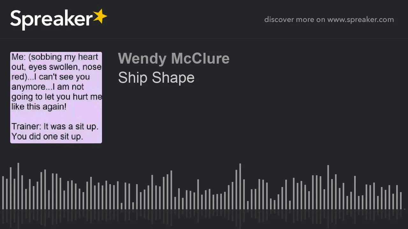The image size is (408, 229).
Task: Select 'You did one sit up.' text
Action: pyautogui.click(x=47, y=136)
